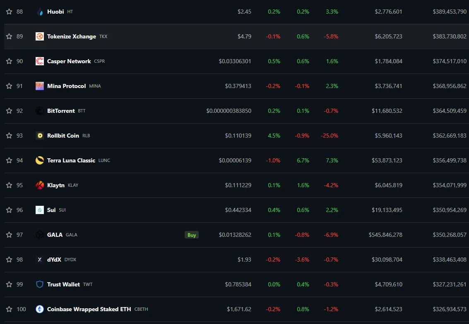Open the Sui coin name link
Image resolution: width=469 pixels, height=324 pixels.
click(x=51, y=210)
